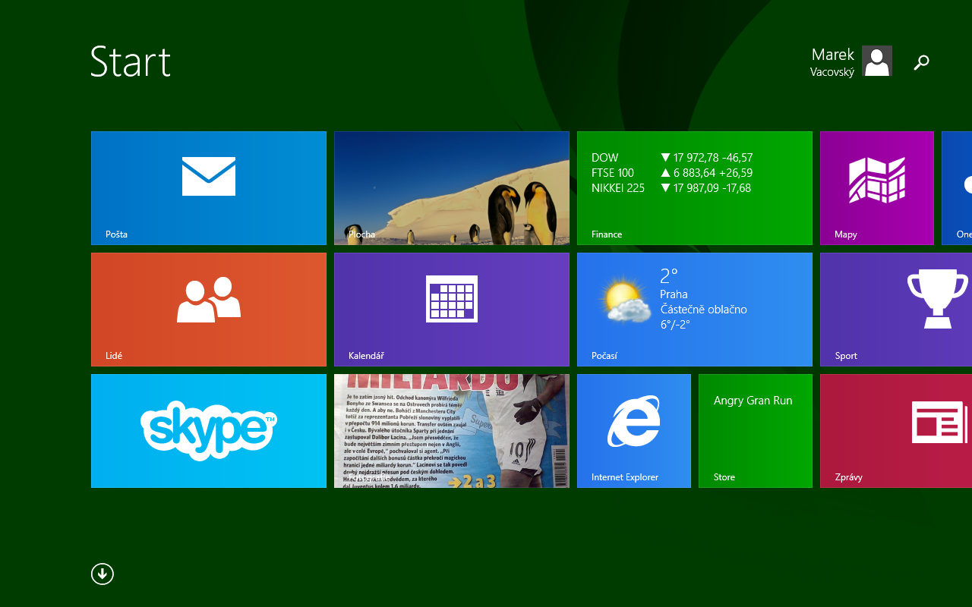Open the Plocha desktop tile with penguins
This screenshot has width=972, height=607.
(x=452, y=188)
